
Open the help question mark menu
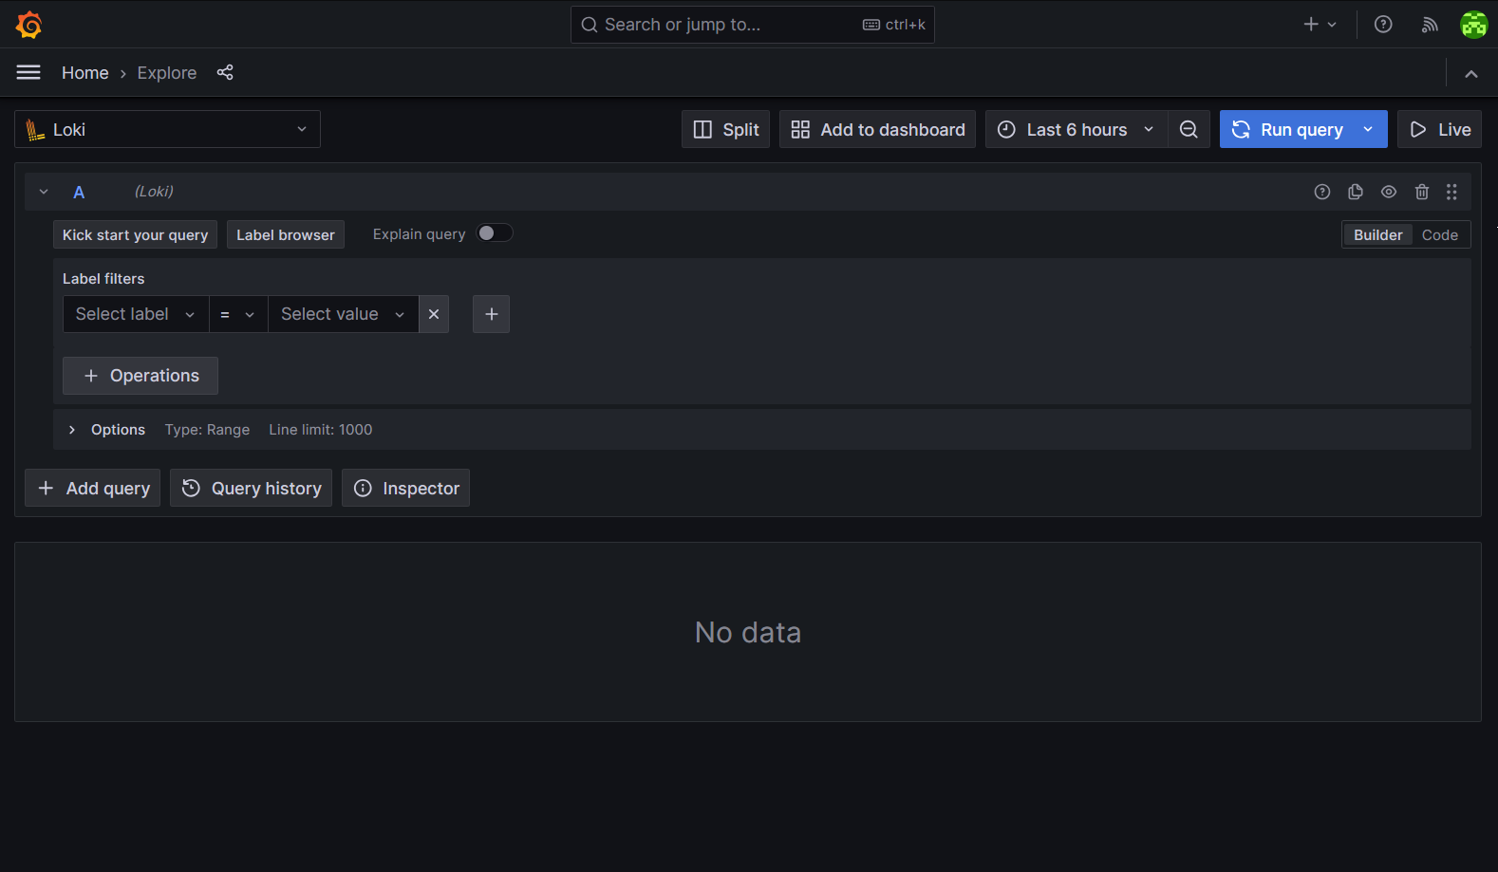tap(1383, 25)
